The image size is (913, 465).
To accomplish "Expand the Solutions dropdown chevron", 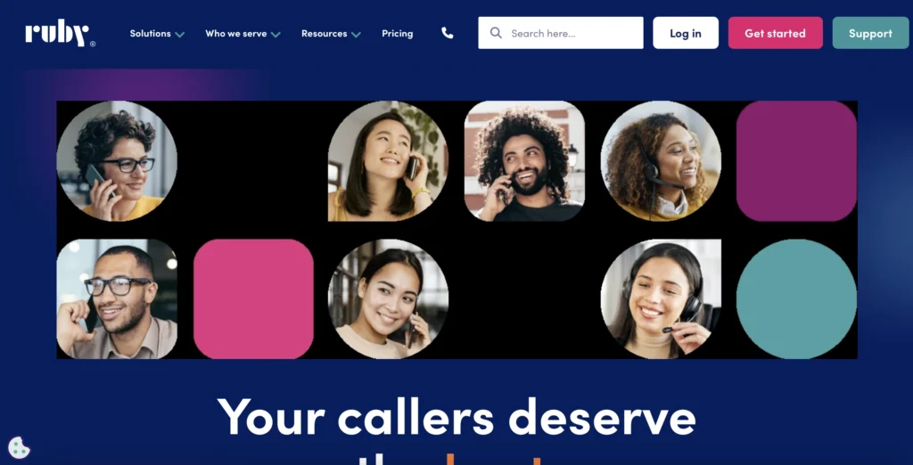I will click(x=180, y=35).
